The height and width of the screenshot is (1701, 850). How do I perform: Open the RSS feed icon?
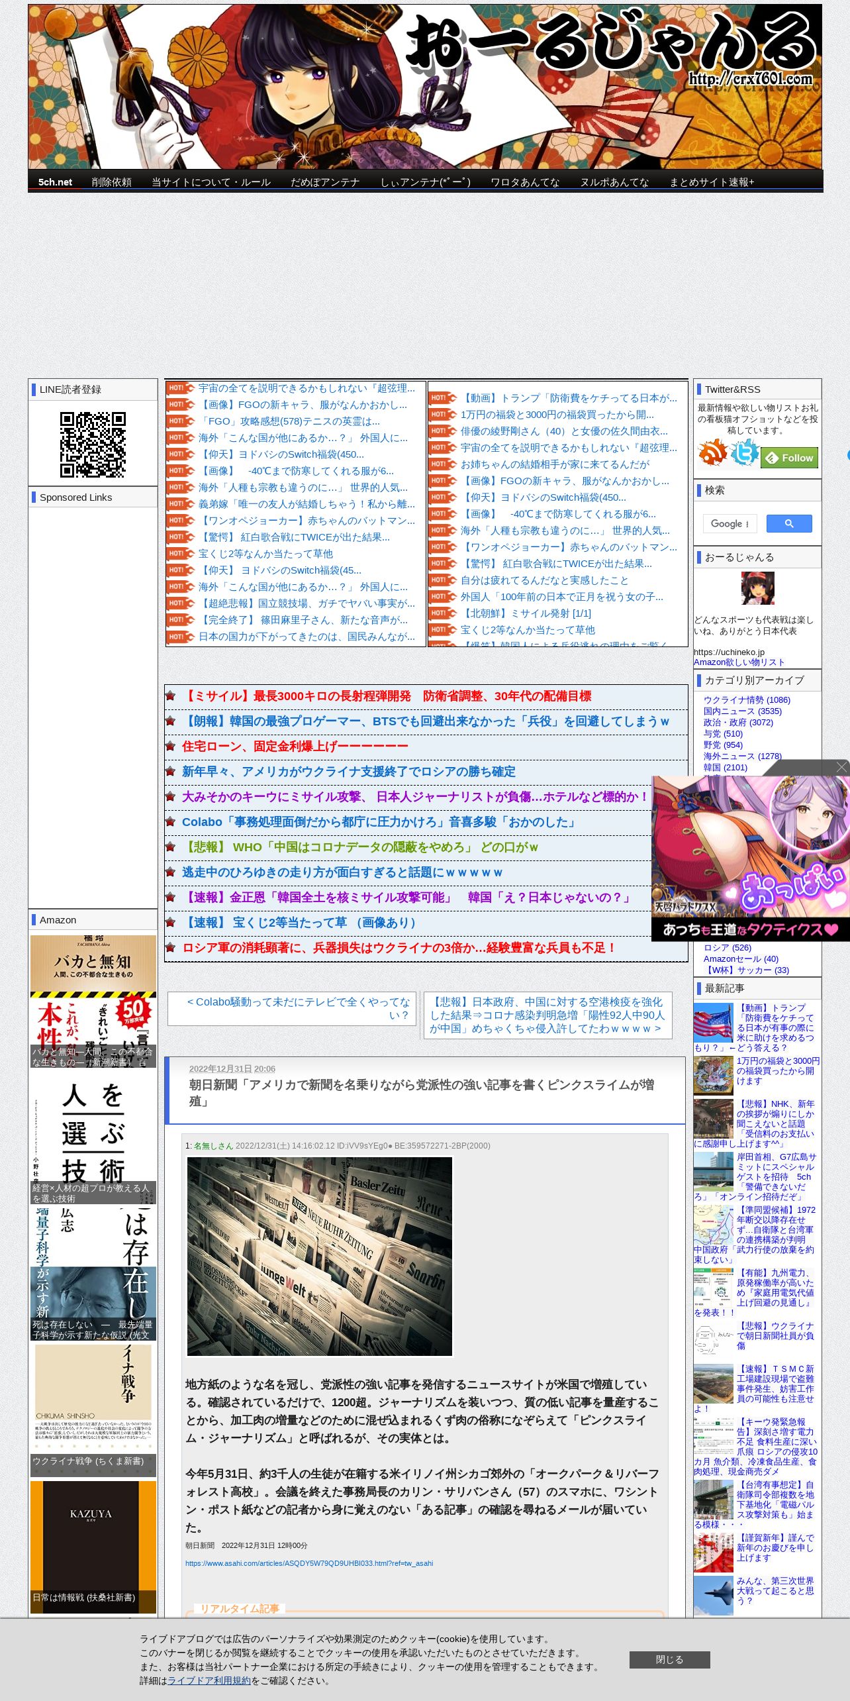pyautogui.click(x=712, y=452)
